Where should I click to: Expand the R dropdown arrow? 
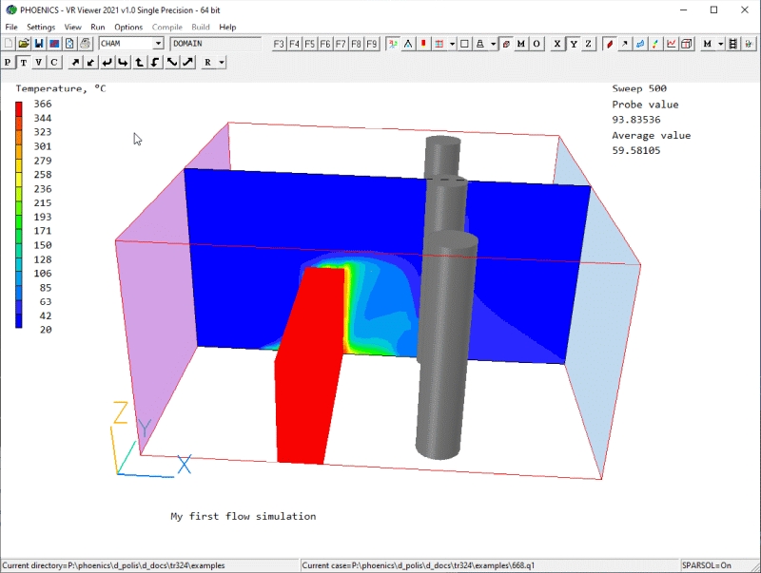222,63
